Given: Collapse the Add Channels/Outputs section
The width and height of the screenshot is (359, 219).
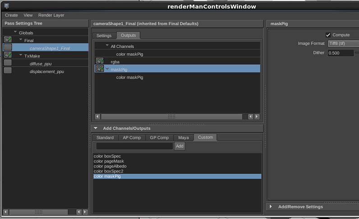Looking at the screenshot, I should pos(96,128).
